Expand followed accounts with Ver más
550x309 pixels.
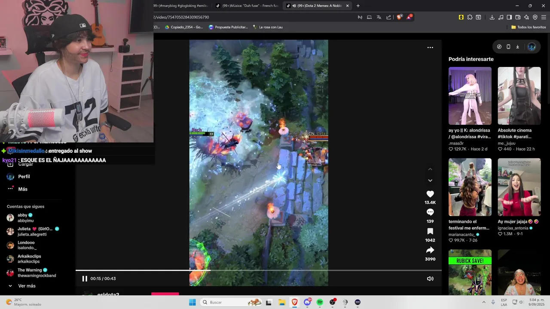click(27, 286)
